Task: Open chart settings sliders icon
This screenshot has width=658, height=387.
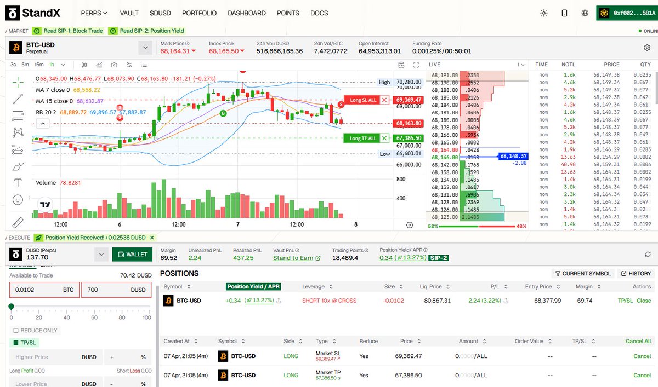Action: click(129, 65)
